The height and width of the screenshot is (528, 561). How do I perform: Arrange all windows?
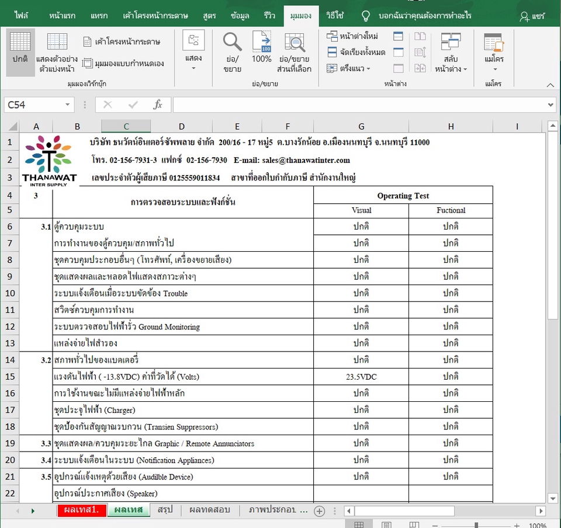coord(356,52)
